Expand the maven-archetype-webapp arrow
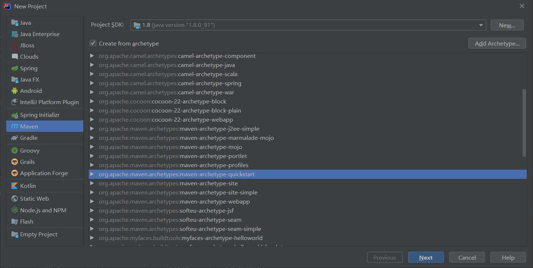The width and height of the screenshot is (533, 268). coord(92,201)
